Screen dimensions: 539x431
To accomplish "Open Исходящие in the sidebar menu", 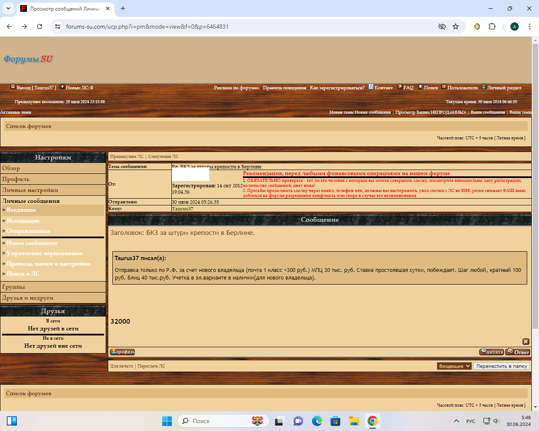I will (23, 221).
